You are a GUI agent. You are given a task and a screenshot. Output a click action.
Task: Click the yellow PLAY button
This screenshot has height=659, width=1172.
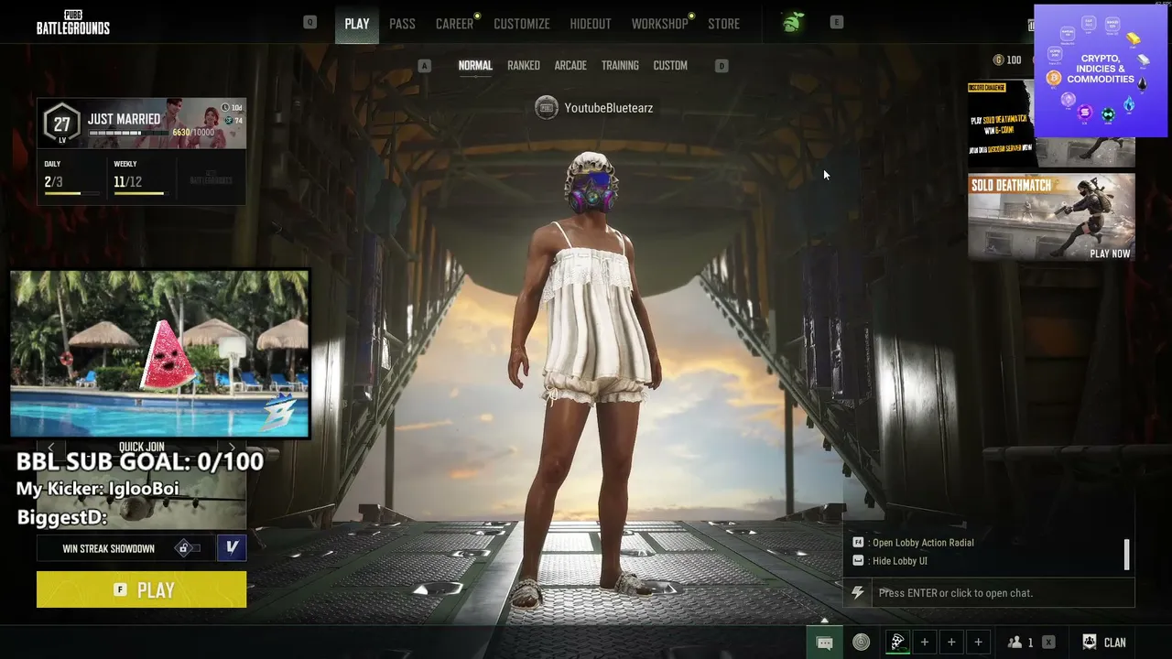tap(142, 589)
